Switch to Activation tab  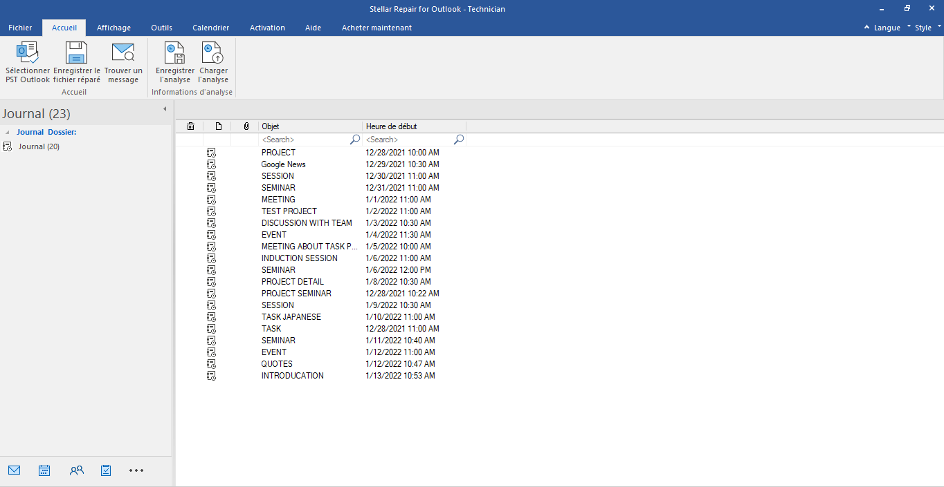tap(267, 28)
